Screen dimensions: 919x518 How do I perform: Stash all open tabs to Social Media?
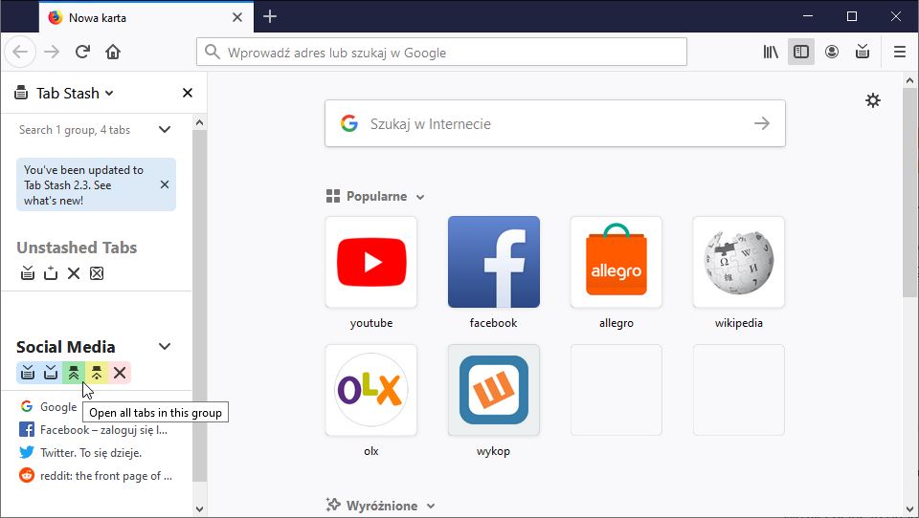click(x=28, y=373)
